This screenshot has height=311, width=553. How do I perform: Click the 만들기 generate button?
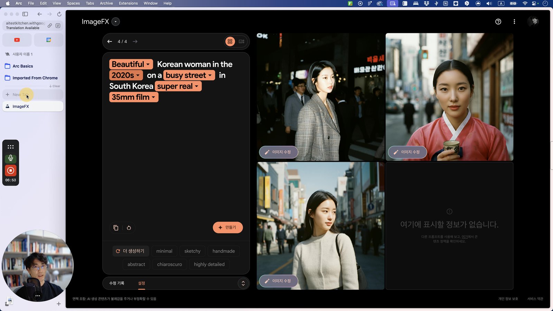[228, 227]
